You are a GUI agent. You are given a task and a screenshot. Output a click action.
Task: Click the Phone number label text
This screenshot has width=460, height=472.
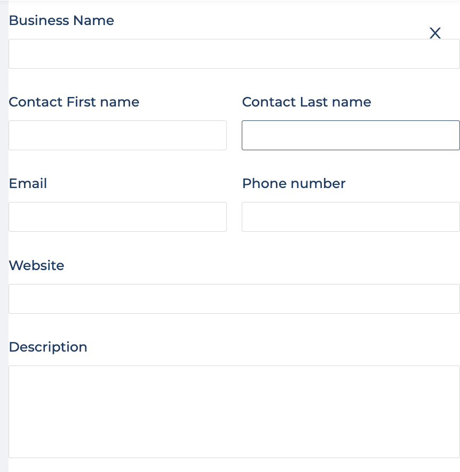(294, 184)
